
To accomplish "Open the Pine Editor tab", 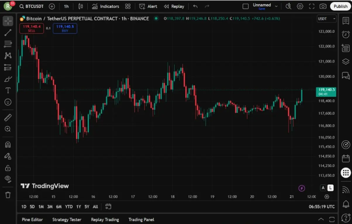I will 32,220.
